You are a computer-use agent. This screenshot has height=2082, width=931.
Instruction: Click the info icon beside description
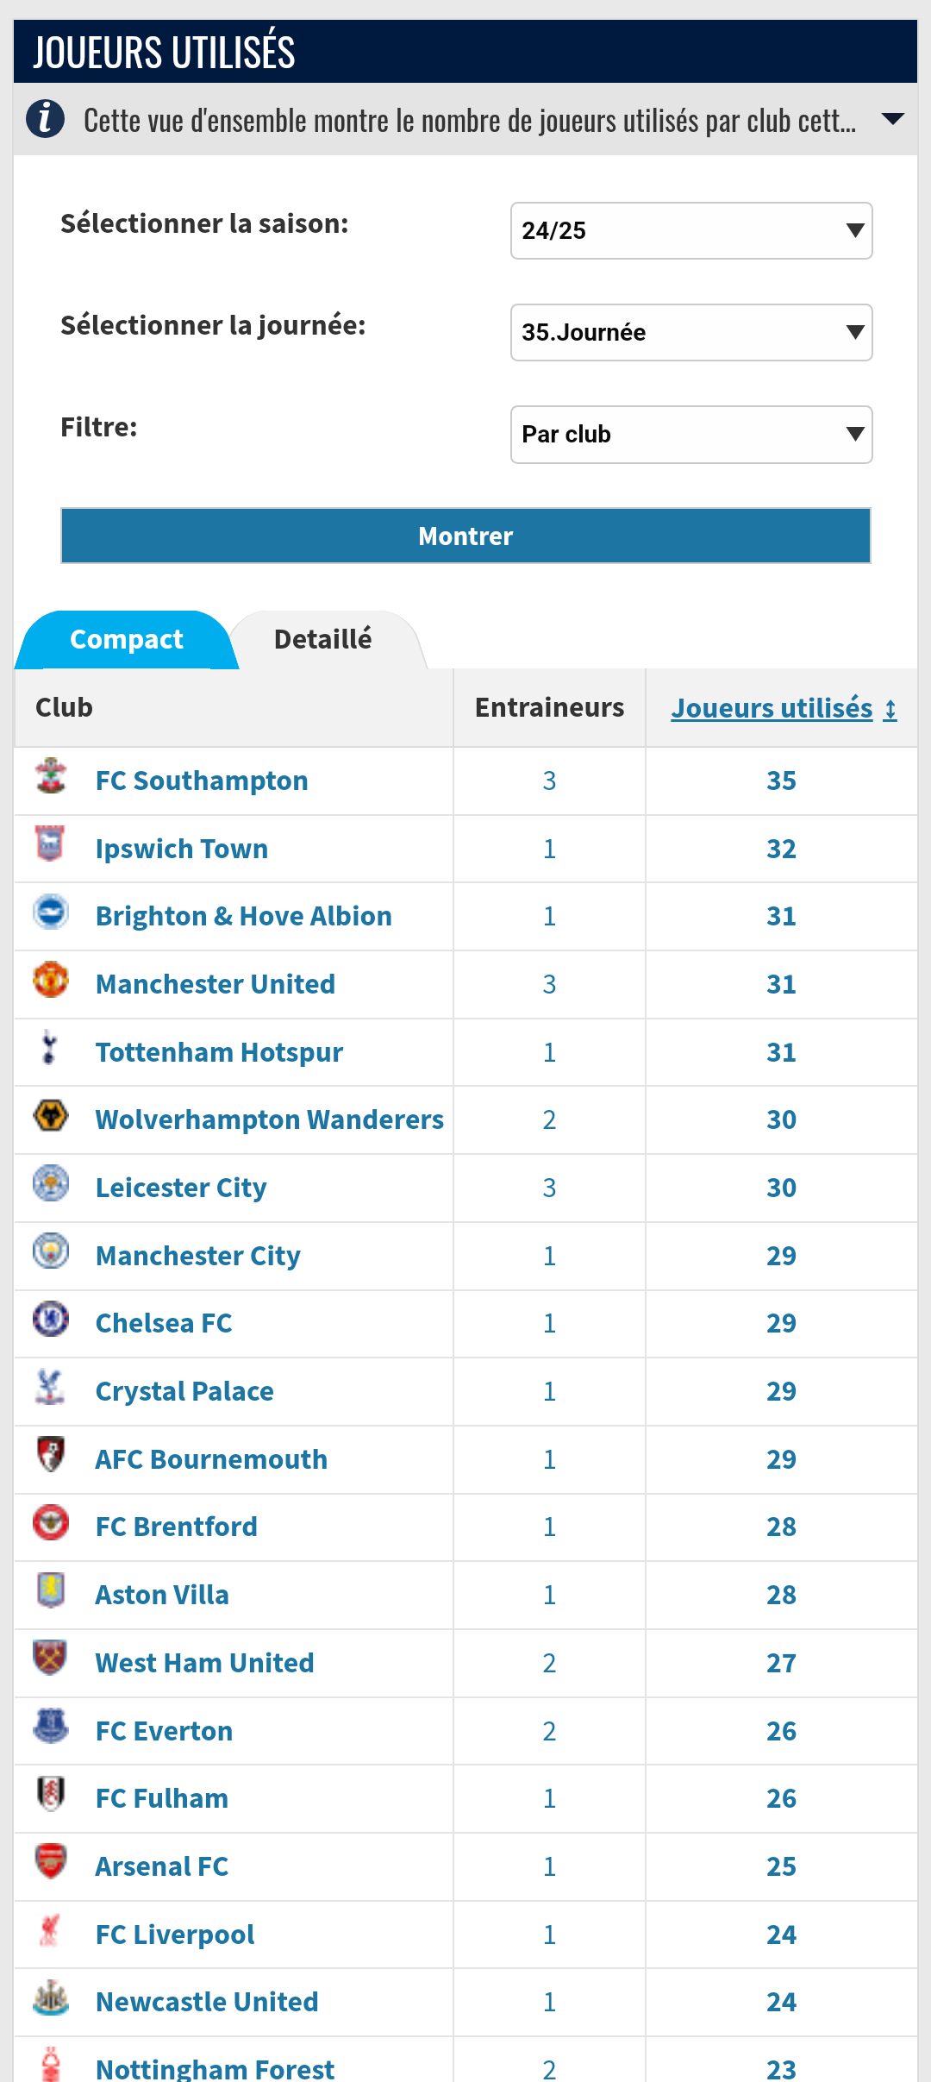point(45,119)
